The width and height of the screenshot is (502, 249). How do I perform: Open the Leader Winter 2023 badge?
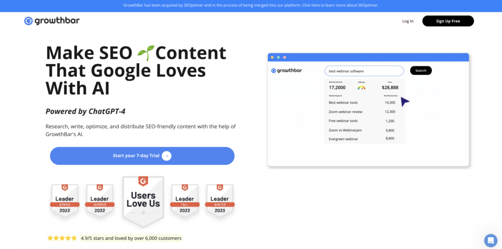pyautogui.click(x=220, y=201)
